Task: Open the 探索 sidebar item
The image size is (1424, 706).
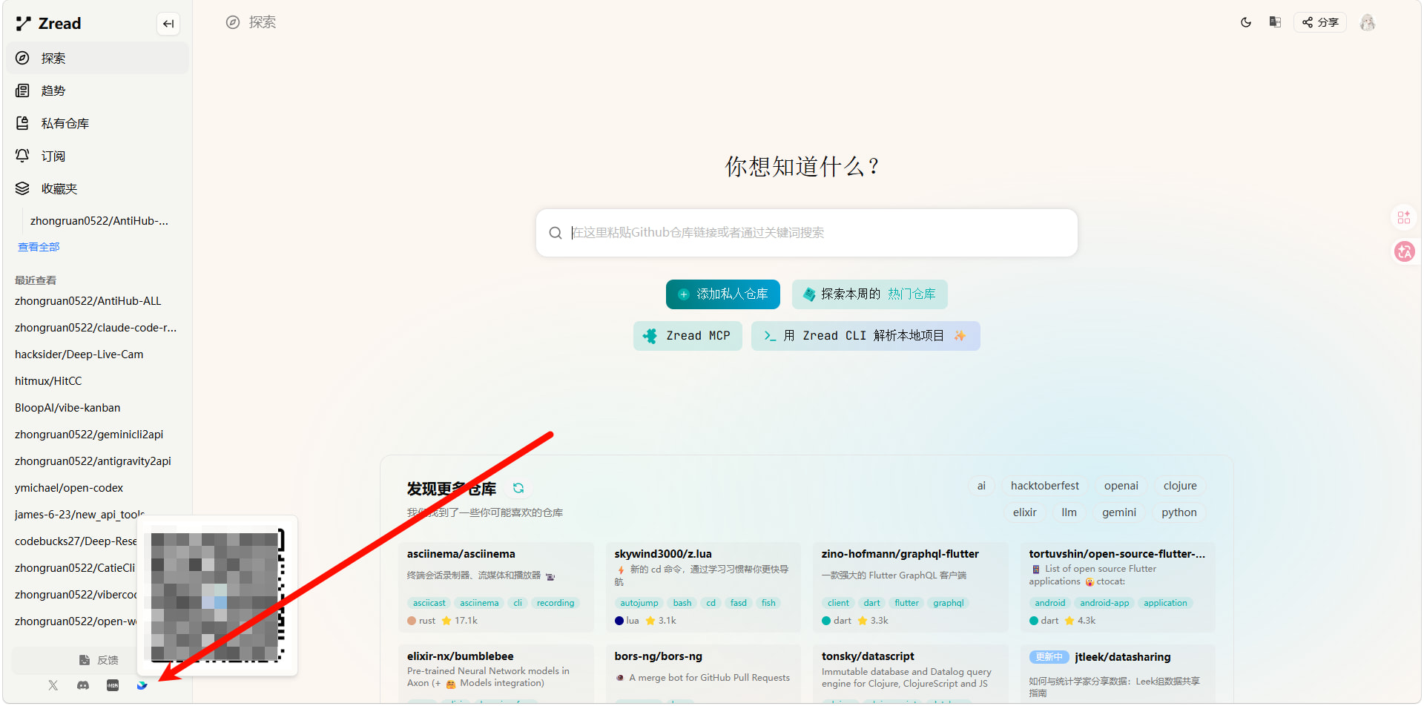Action: pyautogui.click(x=97, y=58)
